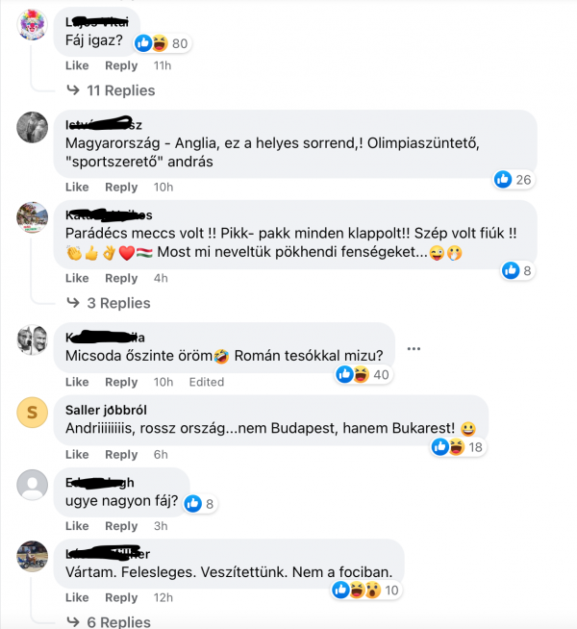
Task: Expand the 3 Replies thread
Action: click(109, 303)
